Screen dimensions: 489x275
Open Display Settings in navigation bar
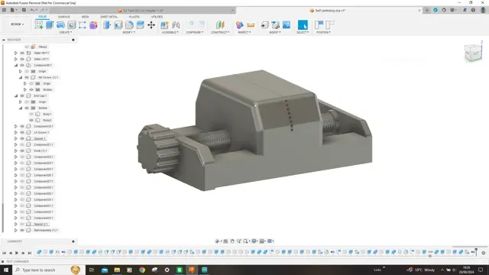click(254, 241)
